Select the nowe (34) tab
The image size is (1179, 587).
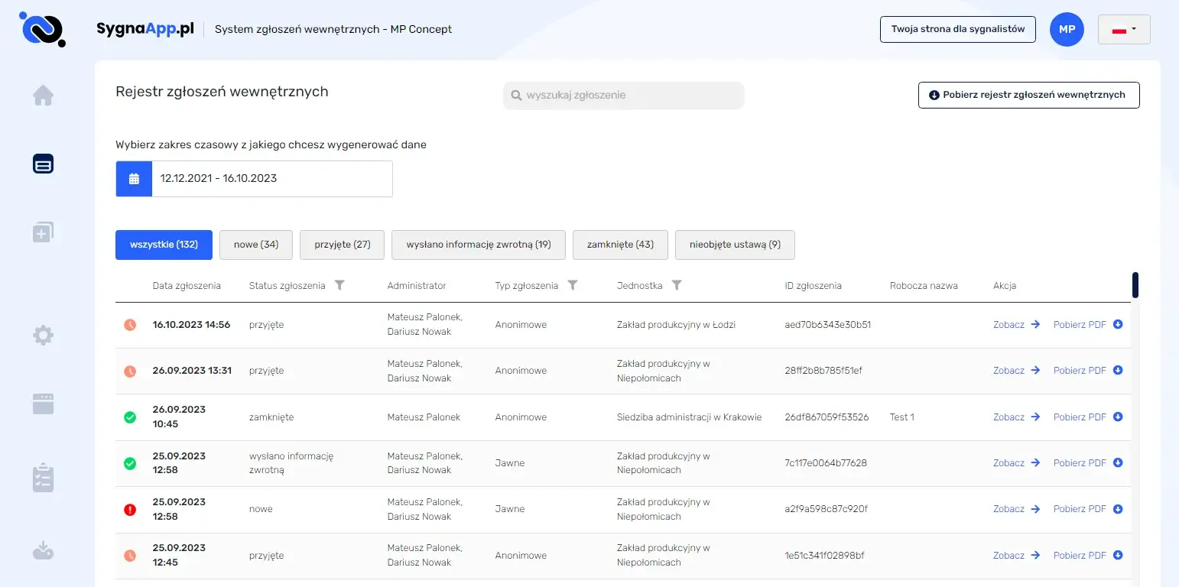coord(256,245)
